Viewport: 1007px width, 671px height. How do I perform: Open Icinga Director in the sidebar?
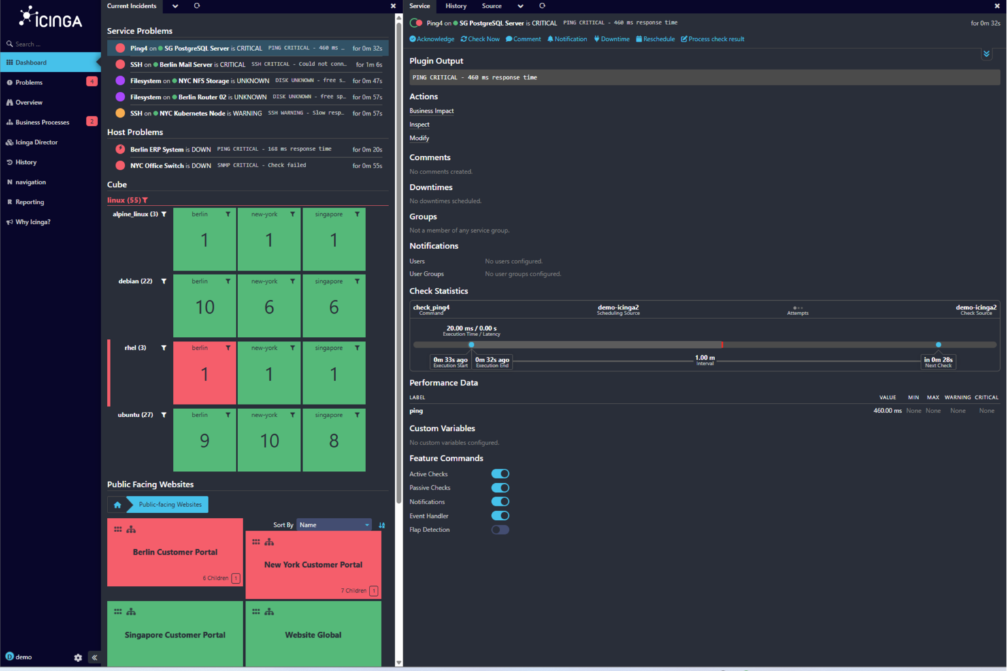pyautogui.click(x=36, y=142)
